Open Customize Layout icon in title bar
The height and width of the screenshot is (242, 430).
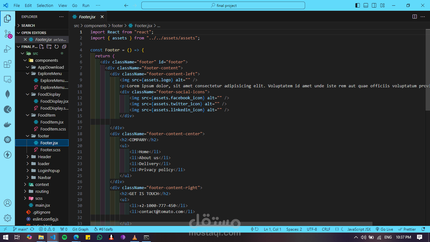(383, 5)
